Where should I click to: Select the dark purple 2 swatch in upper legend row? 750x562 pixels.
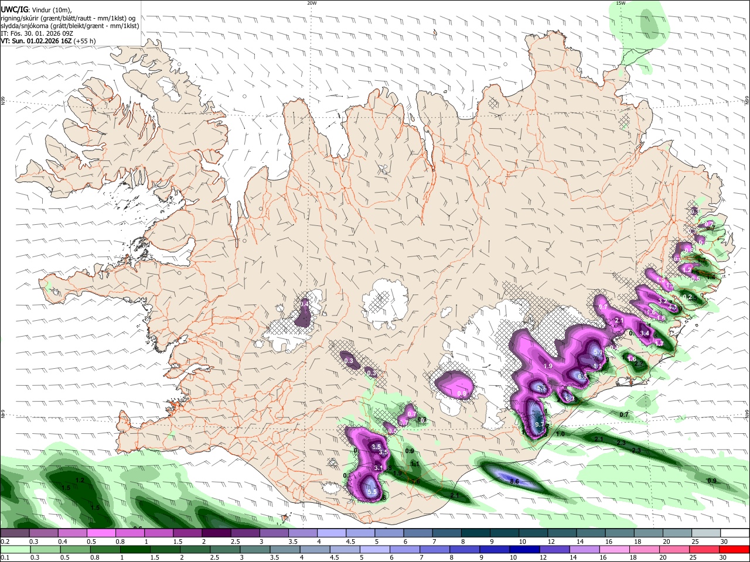(216, 533)
